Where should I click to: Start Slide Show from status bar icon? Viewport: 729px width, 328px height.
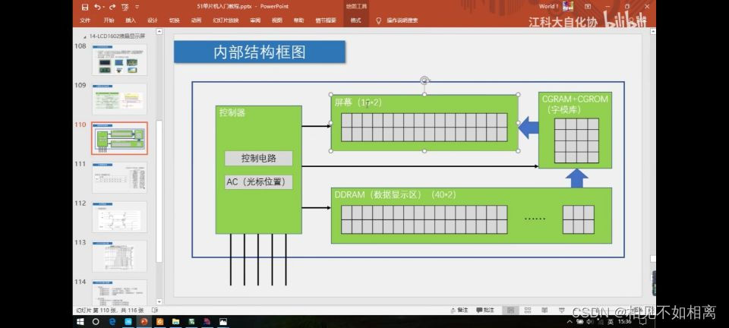pos(561,310)
